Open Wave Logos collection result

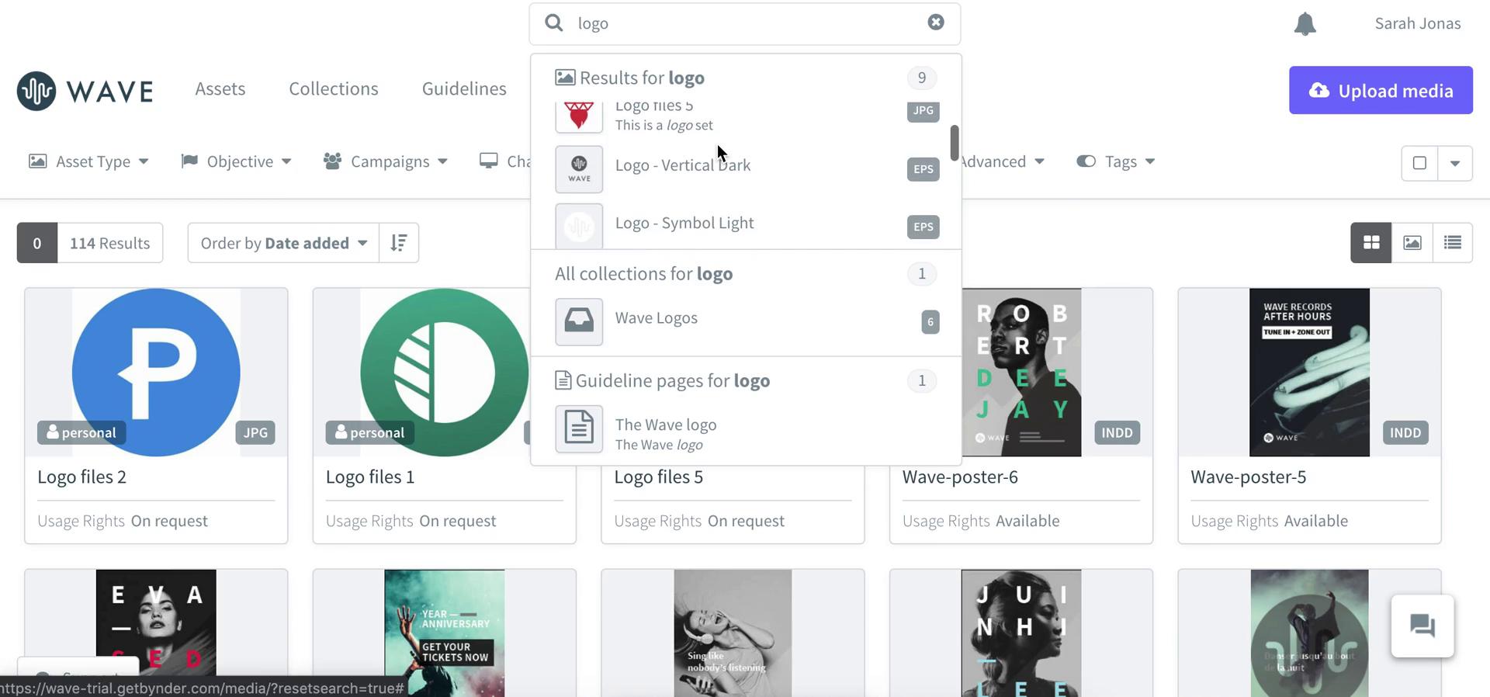coord(746,321)
